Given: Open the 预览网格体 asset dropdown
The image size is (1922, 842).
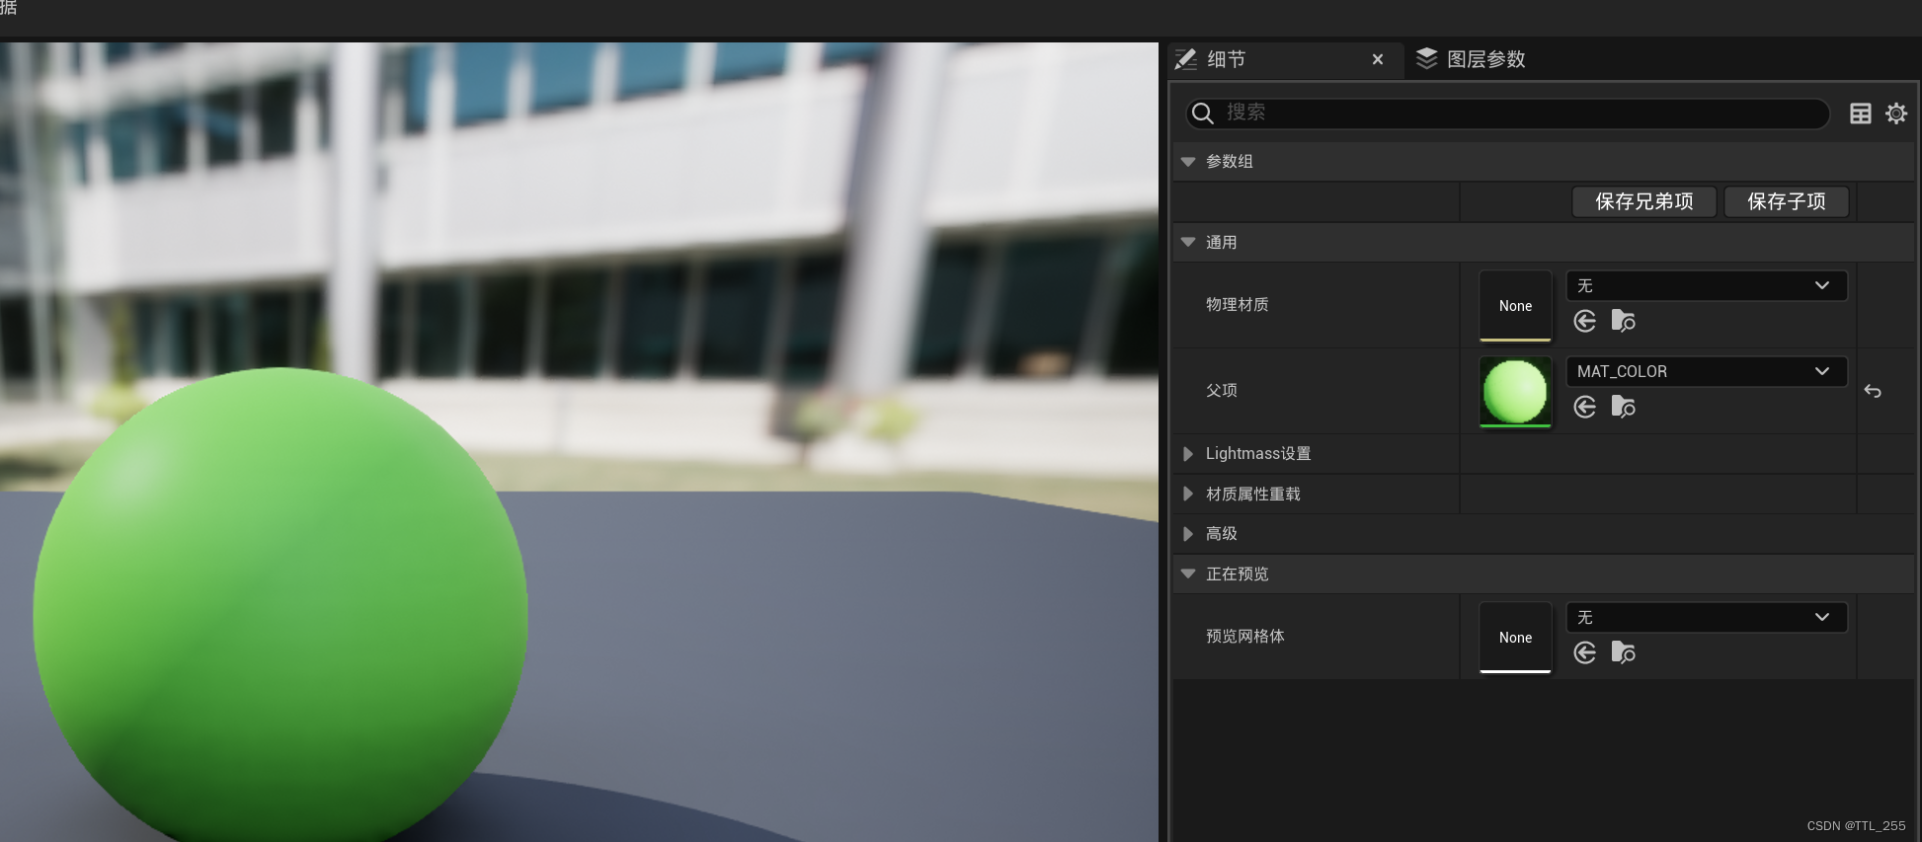Looking at the screenshot, I should pyautogui.click(x=1707, y=618).
